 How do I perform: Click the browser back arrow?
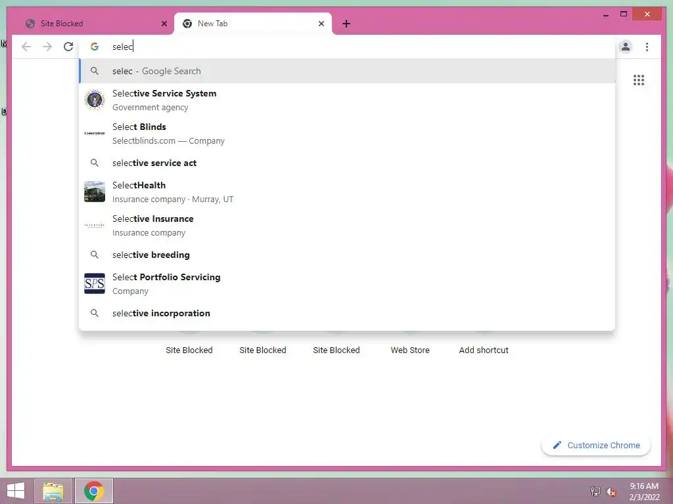point(26,47)
